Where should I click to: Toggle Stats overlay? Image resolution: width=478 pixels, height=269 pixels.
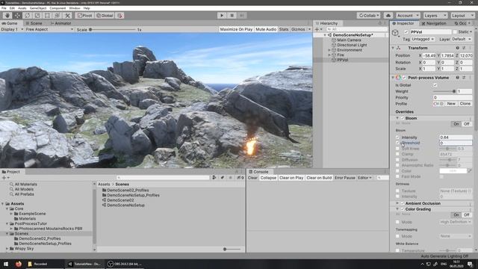click(284, 29)
